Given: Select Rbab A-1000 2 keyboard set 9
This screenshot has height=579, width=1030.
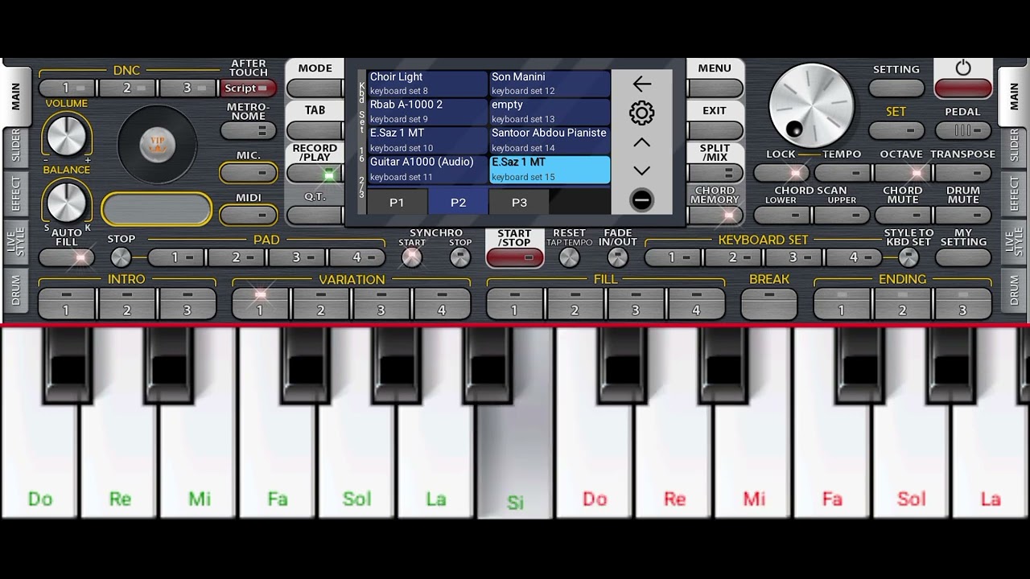Looking at the screenshot, I should (x=427, y=112).
